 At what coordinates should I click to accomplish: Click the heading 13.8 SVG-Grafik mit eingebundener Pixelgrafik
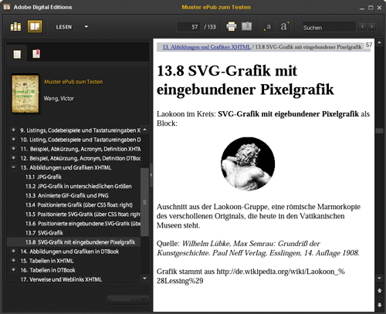[x=245, y=80]
